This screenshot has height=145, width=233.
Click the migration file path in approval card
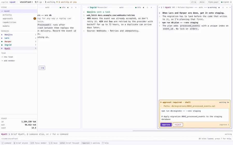click(x=193, y=106)
